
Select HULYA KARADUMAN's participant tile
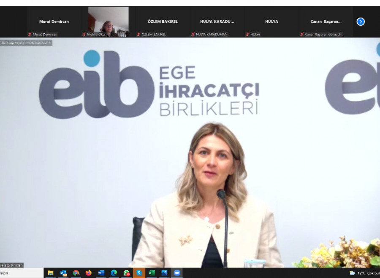217,21
